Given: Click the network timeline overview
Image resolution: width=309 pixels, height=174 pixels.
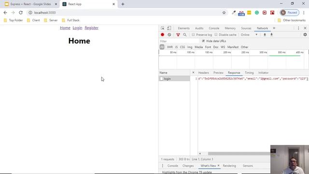Looking at the screenshot, I should [234, 60].
